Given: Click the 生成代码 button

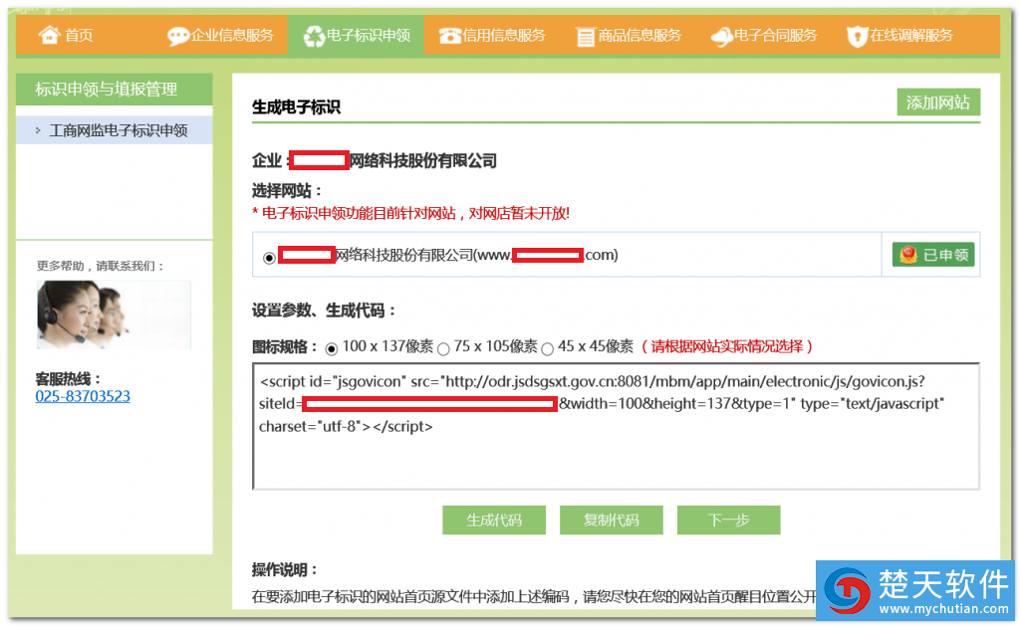Looking at the screenshot, I should (494, 521).
